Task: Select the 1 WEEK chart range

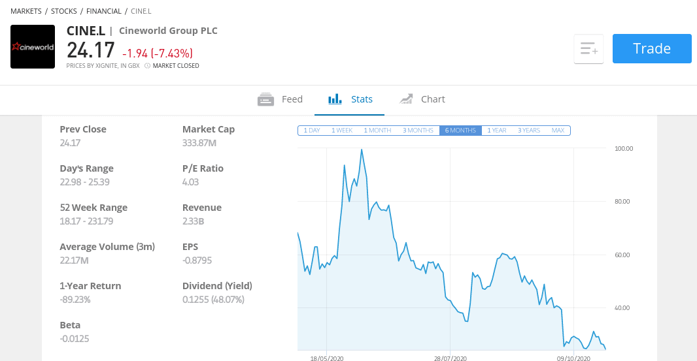Action: click(x=342, y=131)
